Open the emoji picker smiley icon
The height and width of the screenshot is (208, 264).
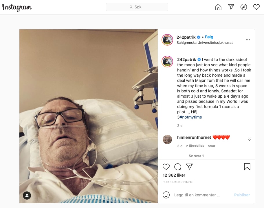(x=166, y=195)
